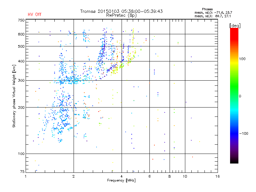Click the y-axis tick '400'
Image resolution: width=256 pixels, height=192 pixels.
(x=21, y=61)
